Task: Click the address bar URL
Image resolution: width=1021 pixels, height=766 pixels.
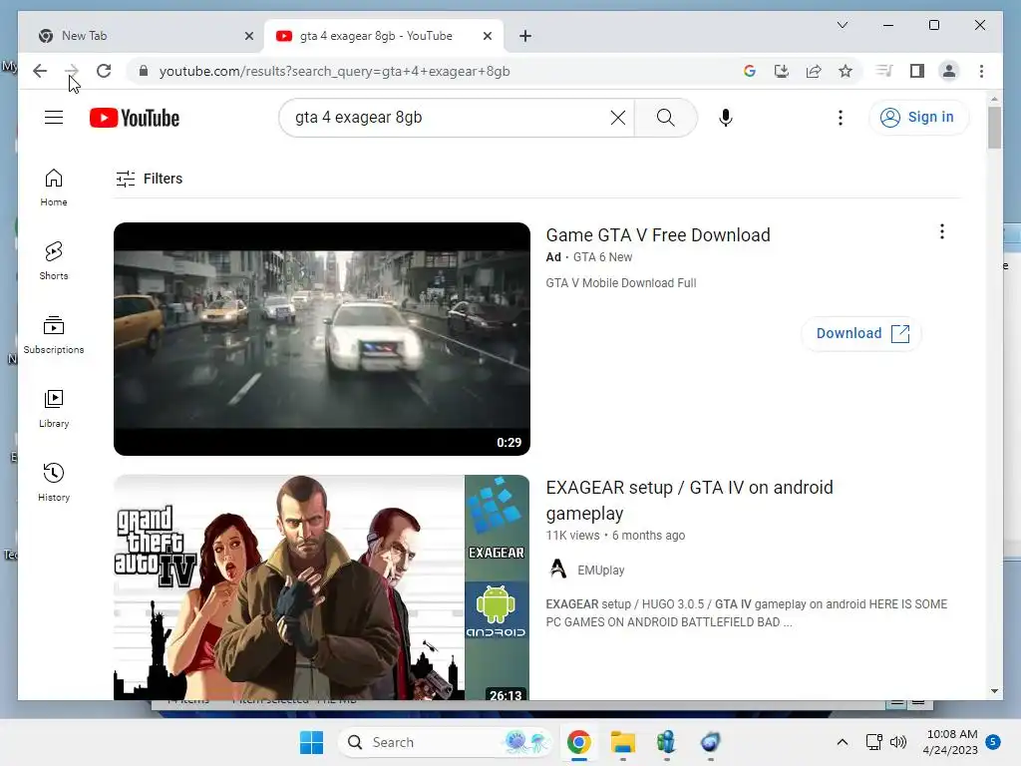Action: [x=334, y=71]
